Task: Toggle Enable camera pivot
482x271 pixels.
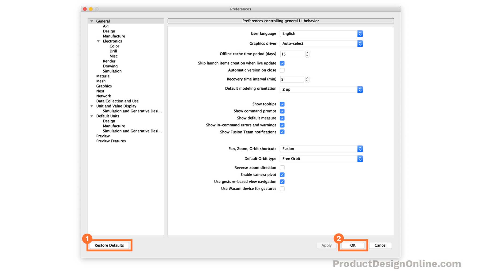Action: [282, 175]
